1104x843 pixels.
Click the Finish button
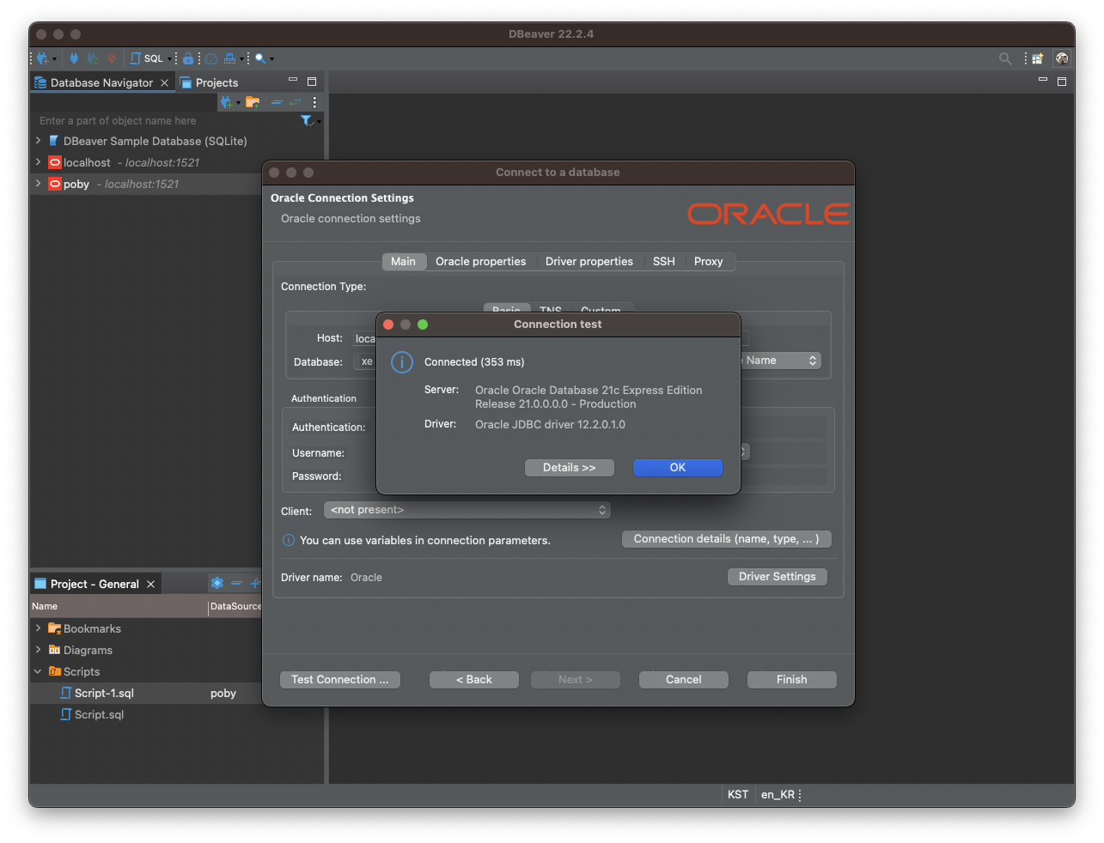[792, 680]
